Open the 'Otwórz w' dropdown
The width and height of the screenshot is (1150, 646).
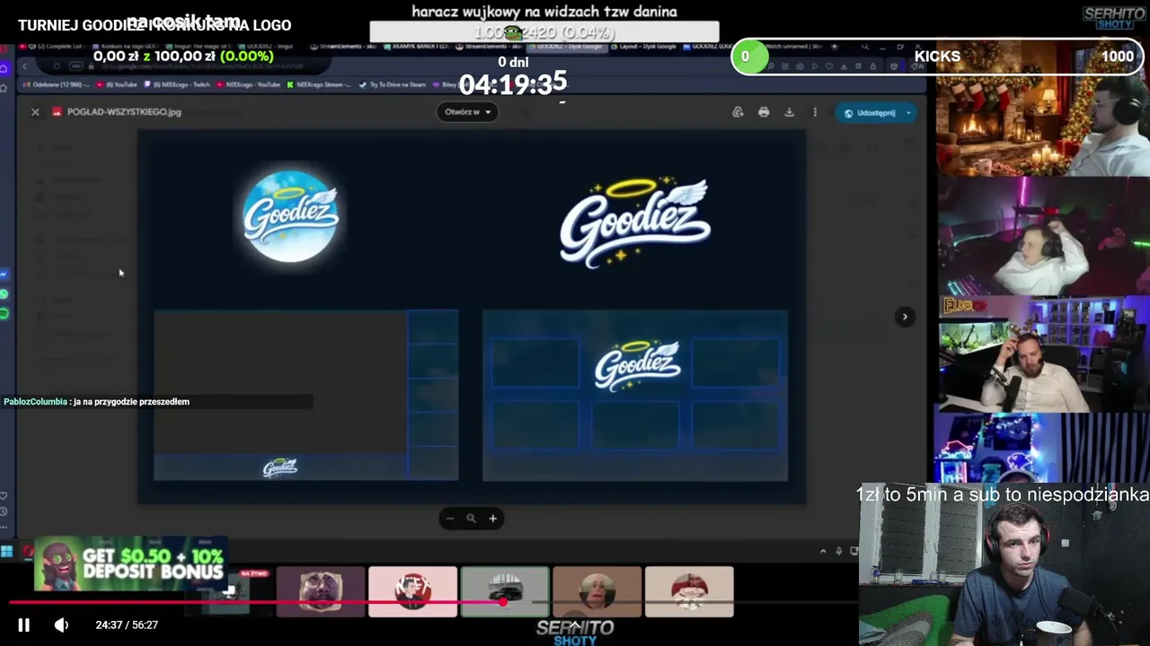click(x=468, y=112)
